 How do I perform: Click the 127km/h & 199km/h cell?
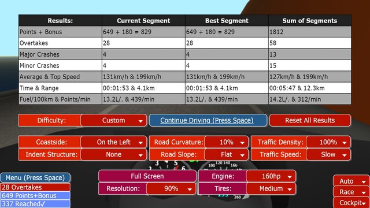(310, 77)
